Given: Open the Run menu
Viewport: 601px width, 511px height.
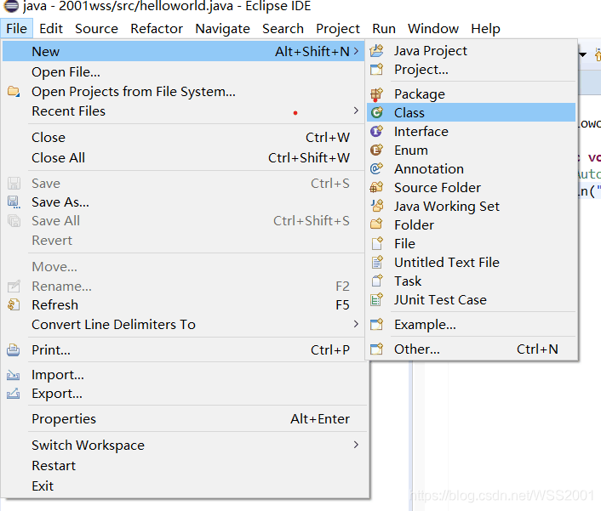Looking at the screenshot, I should click(384, 29).
